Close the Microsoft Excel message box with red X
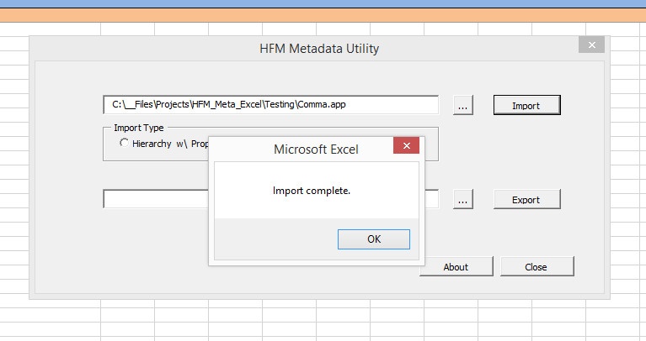 point(407,148)
